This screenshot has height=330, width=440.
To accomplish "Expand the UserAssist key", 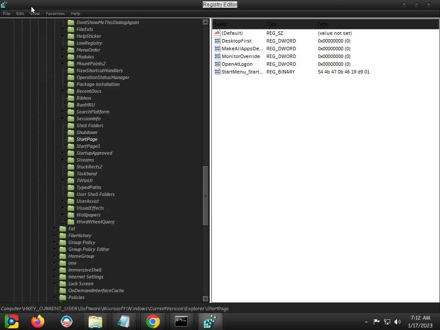I will click(63, 201).
